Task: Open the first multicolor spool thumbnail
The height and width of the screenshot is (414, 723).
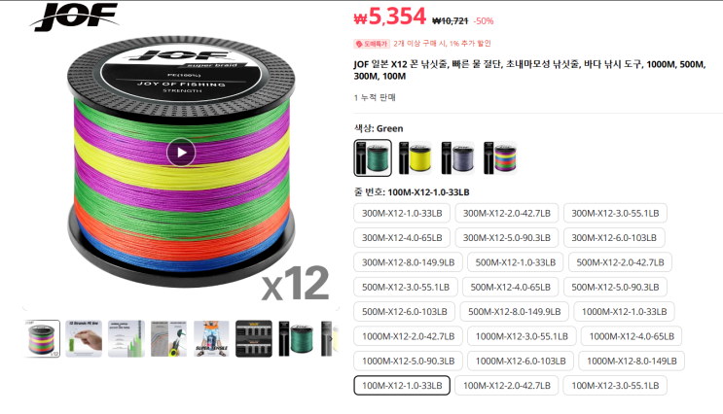Action: click(x=42, y=339)
